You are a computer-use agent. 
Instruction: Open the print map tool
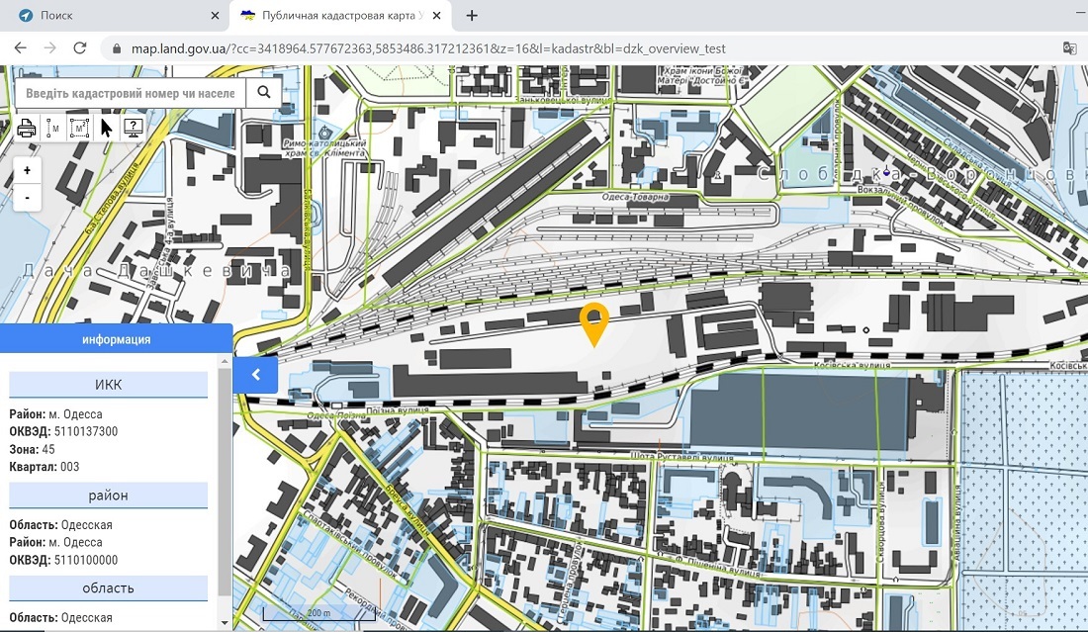pyautogui.click(x=27, y=129)
